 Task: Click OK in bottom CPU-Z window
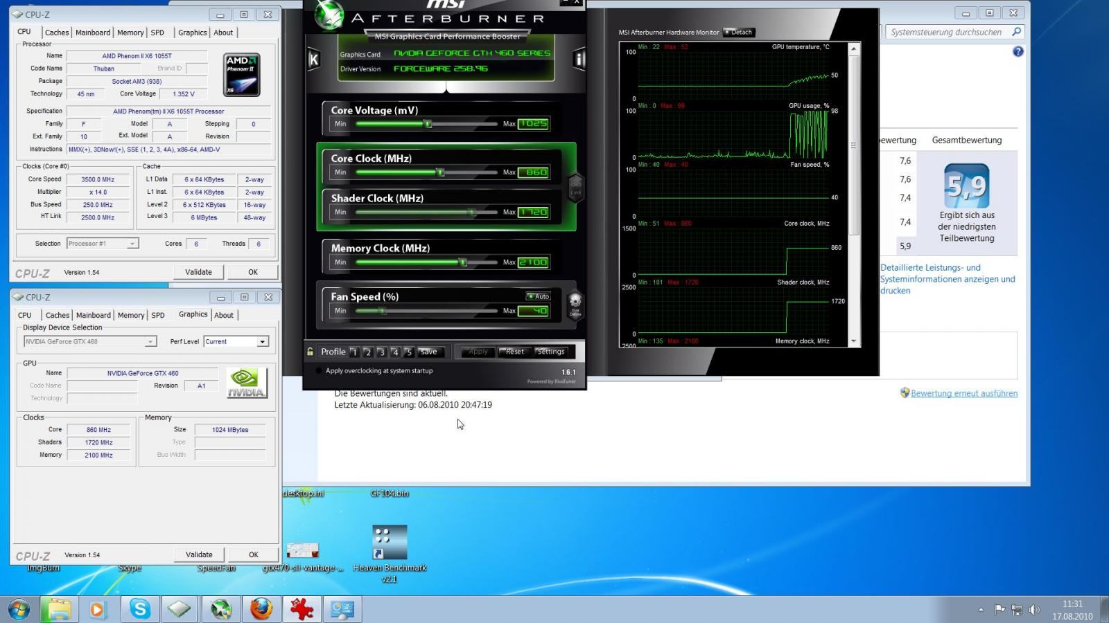(x=254, y=554)
